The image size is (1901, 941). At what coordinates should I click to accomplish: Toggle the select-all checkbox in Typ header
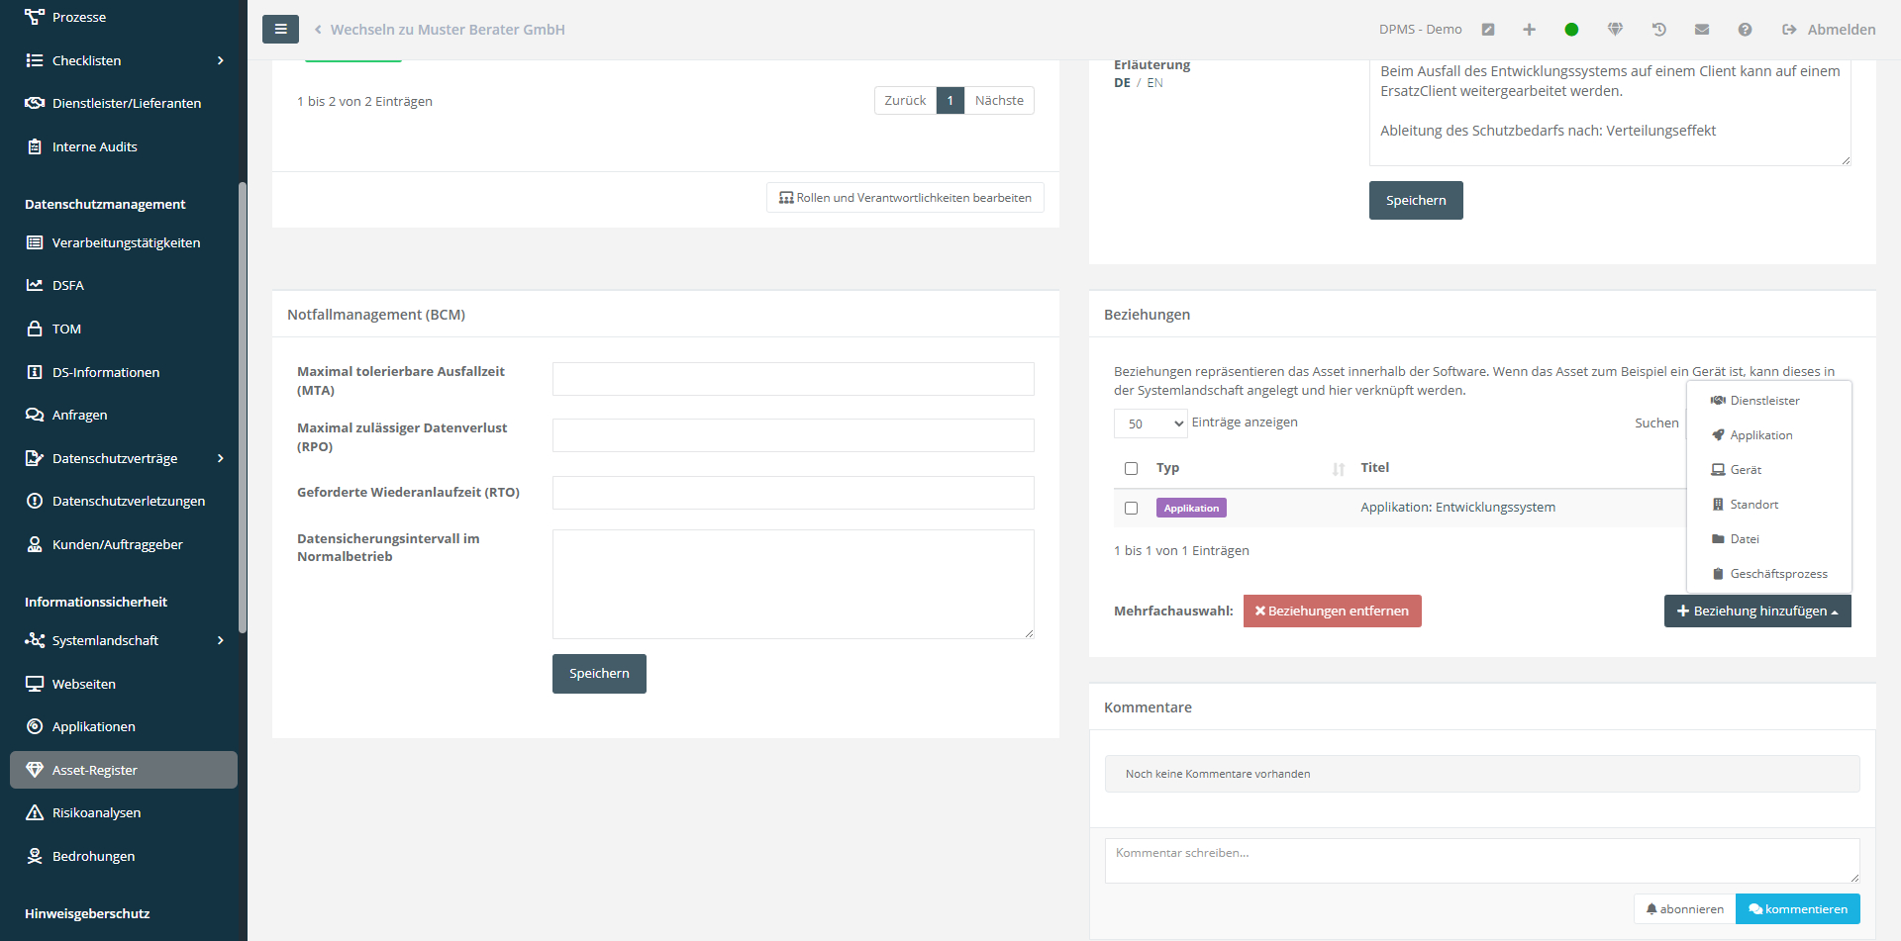1131,468
